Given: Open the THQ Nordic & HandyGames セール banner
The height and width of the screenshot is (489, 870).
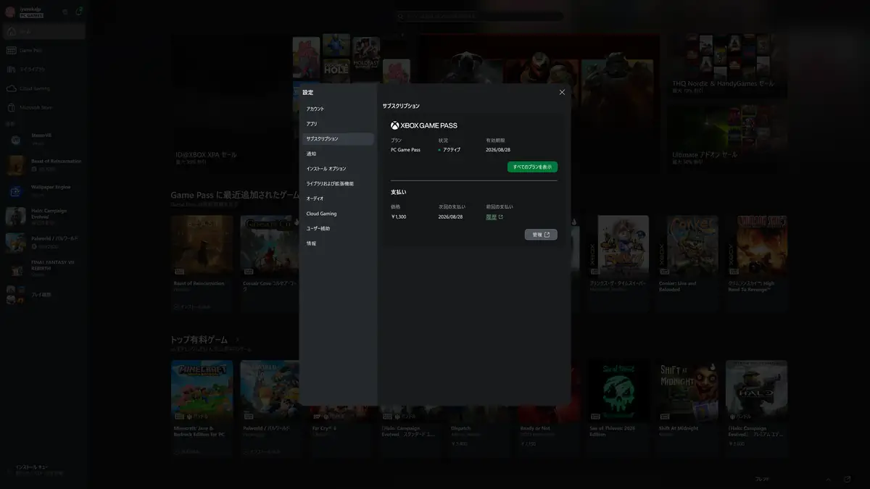Looking at the screenshot, I should (x=726, y=64).
